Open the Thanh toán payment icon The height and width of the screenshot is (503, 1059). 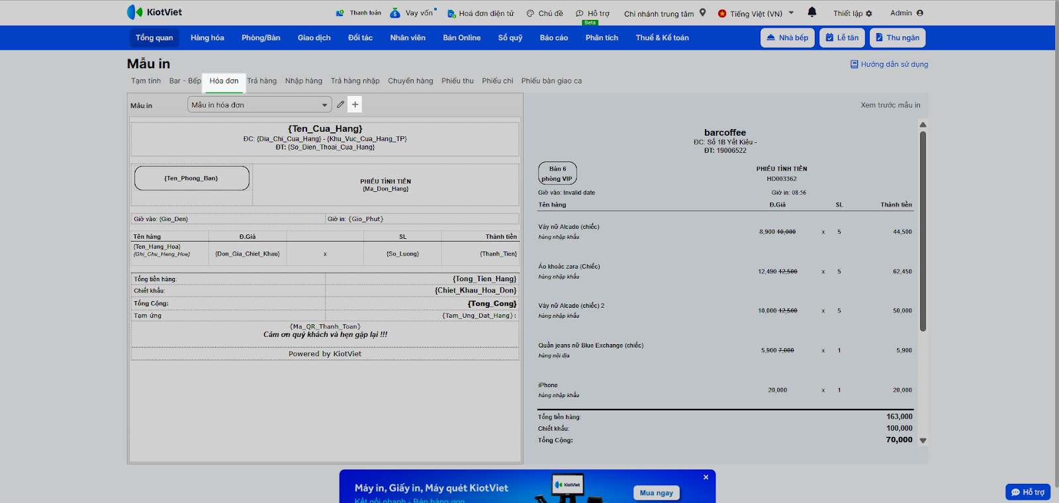[x=340, y=13]
